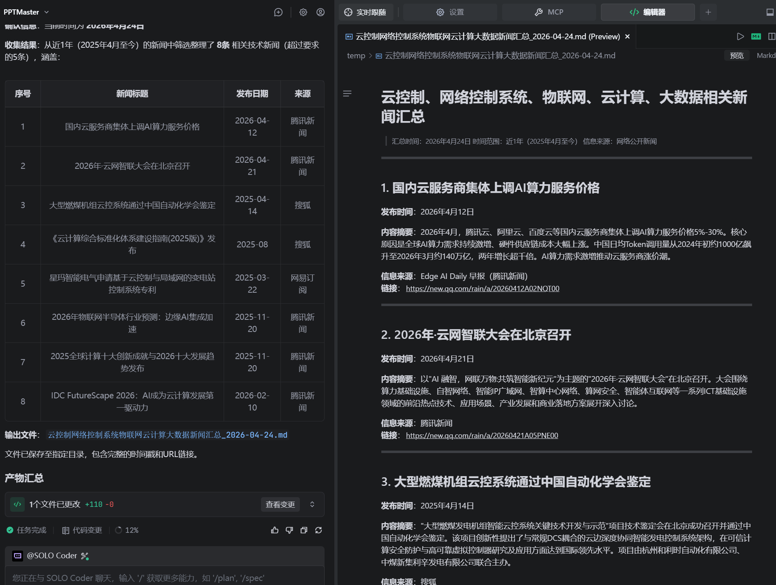Open the user account profile icon
The image size is (776, 585).
point(321,12)
